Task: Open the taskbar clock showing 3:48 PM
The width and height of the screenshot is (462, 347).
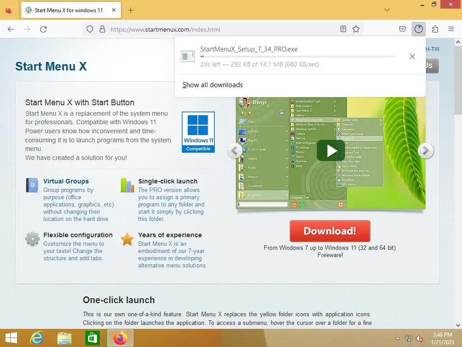Action: coord(442,338)
